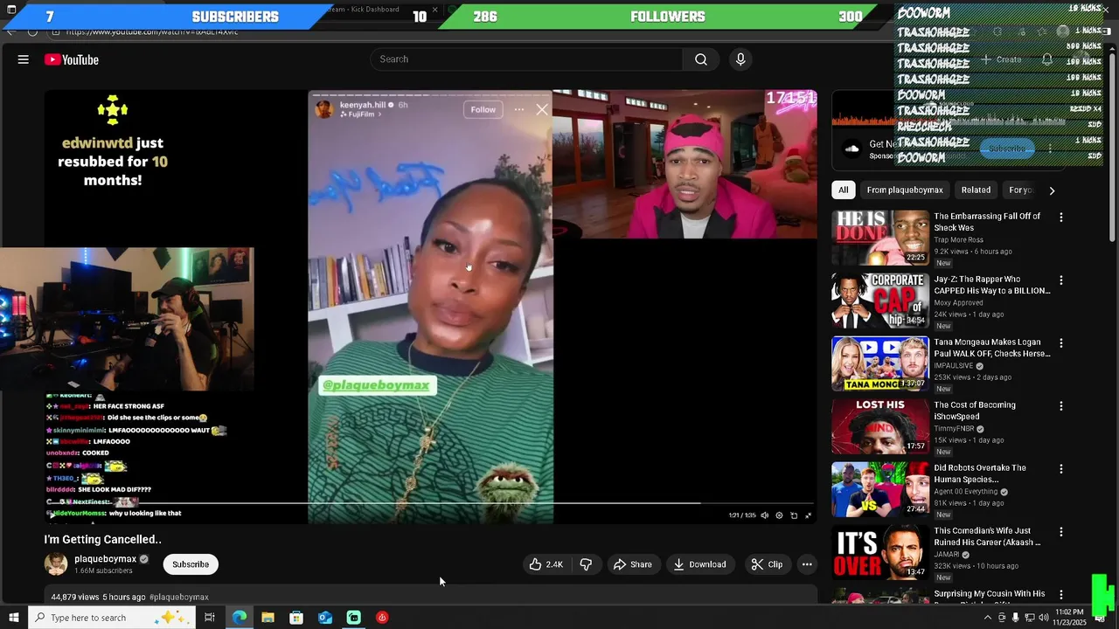1119x629 pixels.
Task: Open Outlook from taskbar
Action: click(x=325, y=618)
